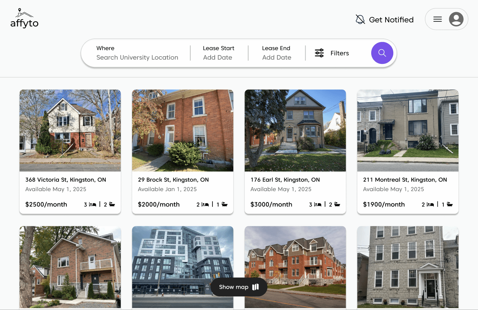
Task: Open the 211 Montreal St house photo
Action: (408, 130)
